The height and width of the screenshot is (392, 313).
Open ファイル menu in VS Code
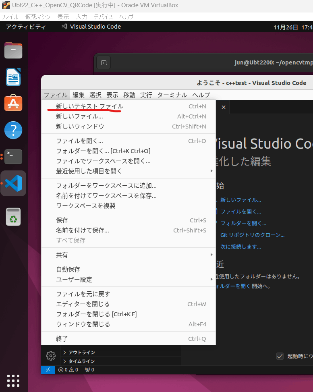[x=56, y=95]
